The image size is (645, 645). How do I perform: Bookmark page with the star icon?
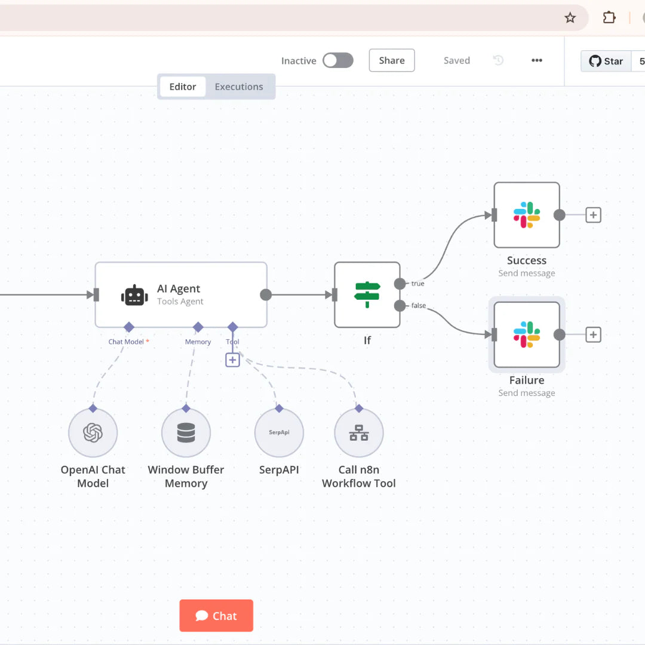pyautogui.click(x=570, y=17)
